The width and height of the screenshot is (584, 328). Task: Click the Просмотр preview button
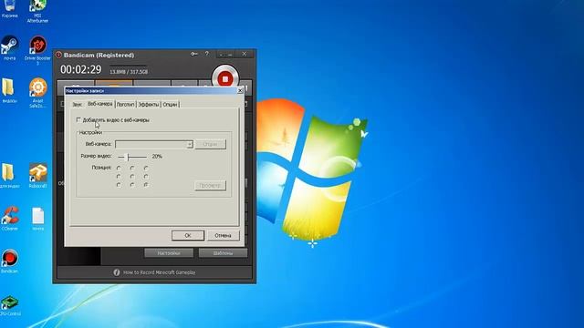210,185
